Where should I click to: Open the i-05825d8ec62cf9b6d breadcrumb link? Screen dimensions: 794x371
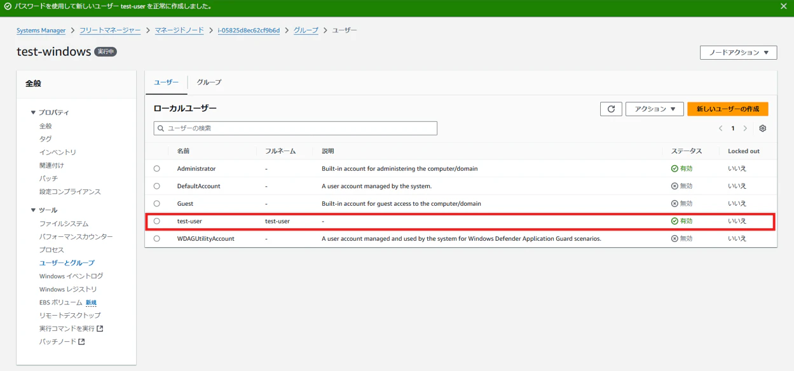pos(249,30)
